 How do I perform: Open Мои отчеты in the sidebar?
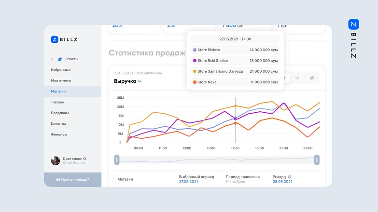(x=61, y=80)
